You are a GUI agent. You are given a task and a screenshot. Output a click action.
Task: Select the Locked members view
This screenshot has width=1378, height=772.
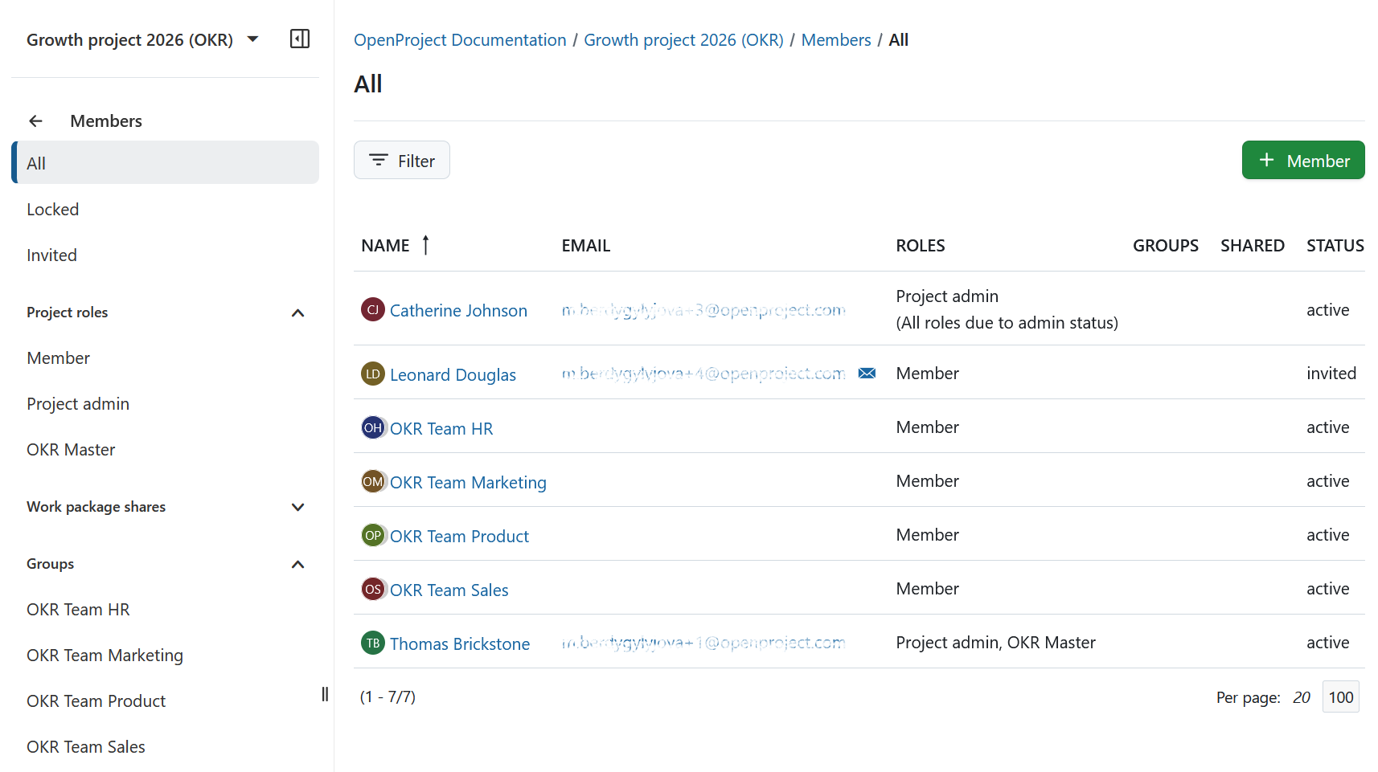[x=52, y=209]
